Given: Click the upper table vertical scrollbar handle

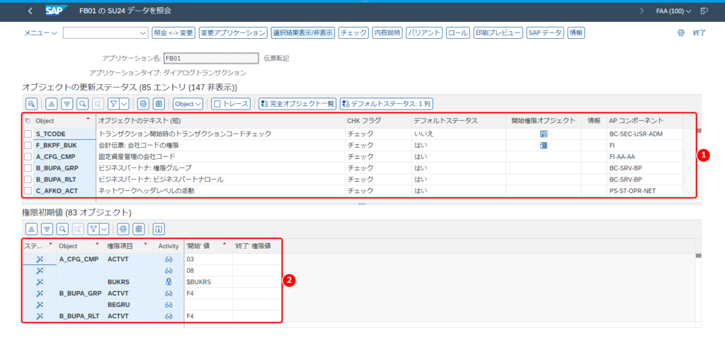Looking at the screenshot, I should (x=700, y=131).
